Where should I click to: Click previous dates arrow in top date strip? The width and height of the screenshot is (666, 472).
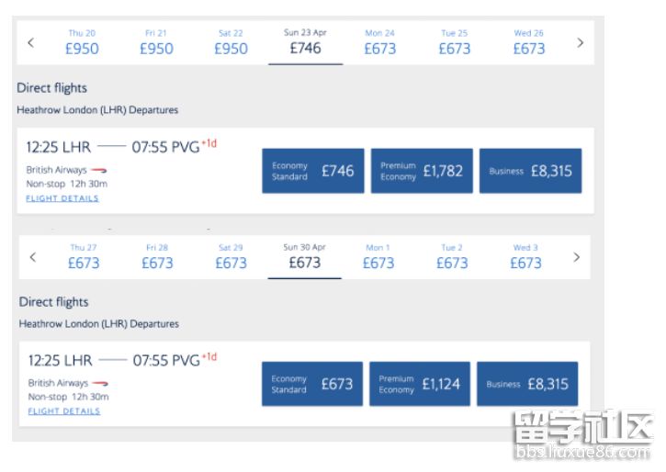(x=30, y=42)
